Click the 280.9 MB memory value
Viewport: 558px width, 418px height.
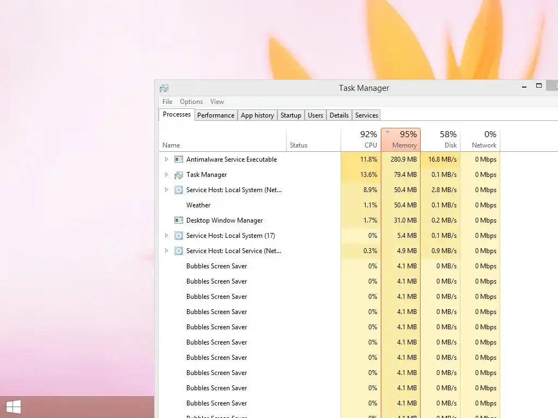pos(404,159)
